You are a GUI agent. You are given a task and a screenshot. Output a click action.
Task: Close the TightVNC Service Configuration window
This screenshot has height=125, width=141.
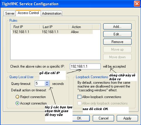point(137,4)
